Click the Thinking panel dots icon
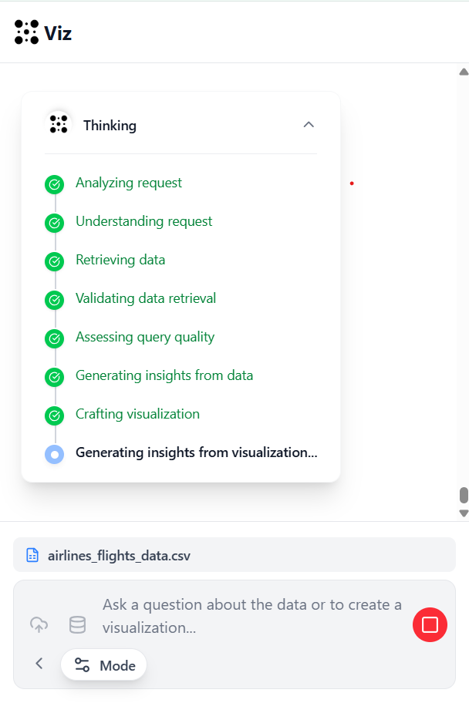Image resolution: width=469 pixels, height=703 pixels. coord(59,124)
